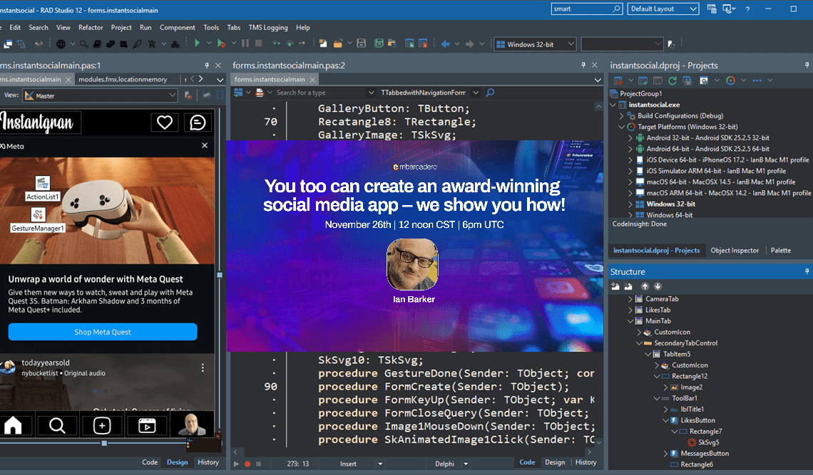Click the gray forward navigation arrow
The height and width of the screenshot is (475, 813).
coord(469,44)
